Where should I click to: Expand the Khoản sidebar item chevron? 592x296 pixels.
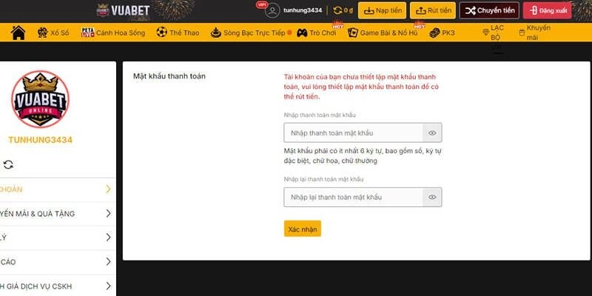click(x=108, y=189)
